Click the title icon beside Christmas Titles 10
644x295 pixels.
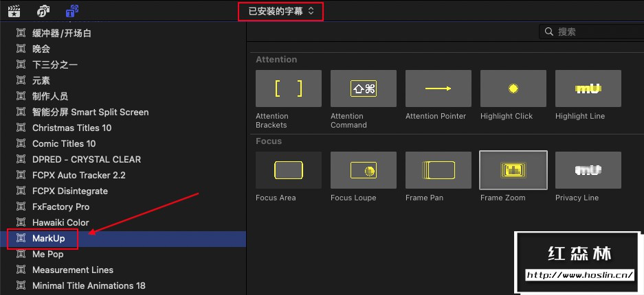(21, 128)
